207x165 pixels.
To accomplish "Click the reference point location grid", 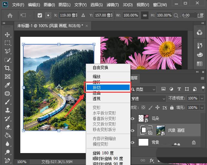I will 48,15.
